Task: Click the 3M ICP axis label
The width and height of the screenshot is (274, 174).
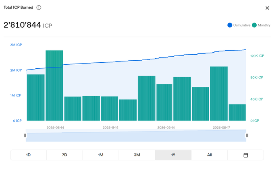Action: (x=16, y=45)
